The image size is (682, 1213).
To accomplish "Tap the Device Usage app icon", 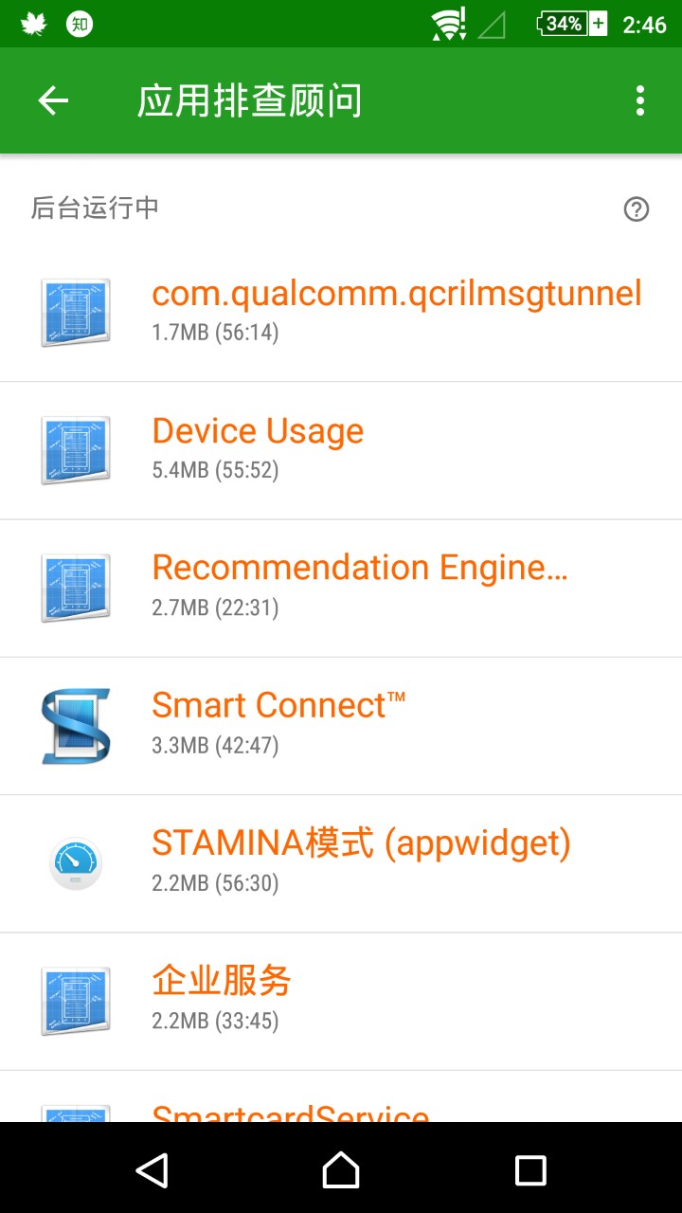I will click(x=76, y=450).
